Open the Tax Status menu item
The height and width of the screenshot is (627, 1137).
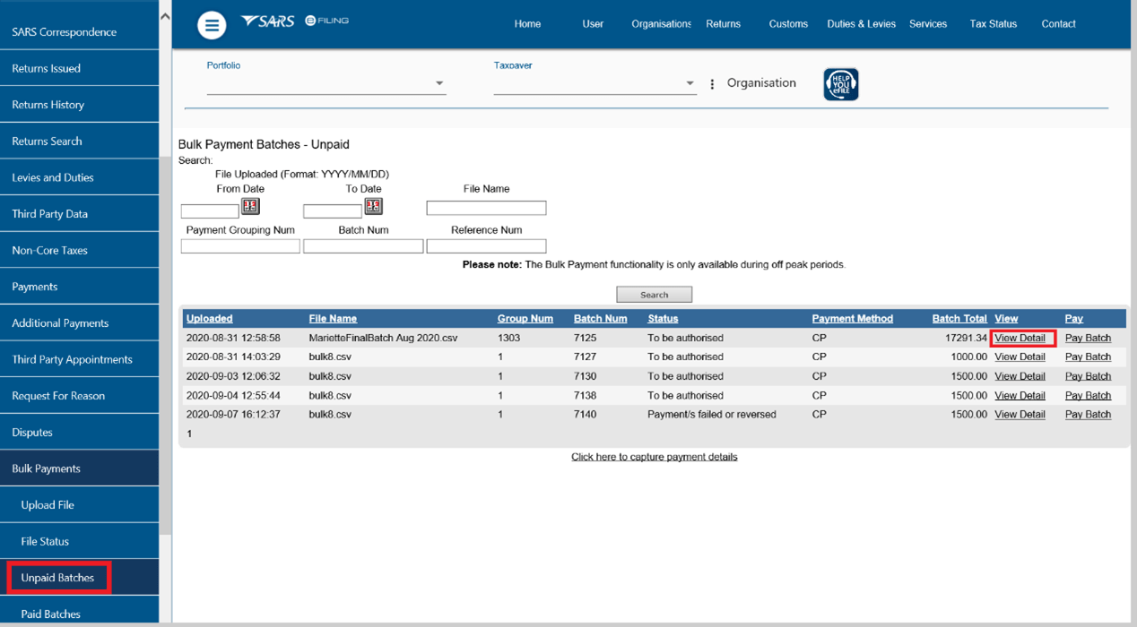pyautogui.click(x=993, y=24)
